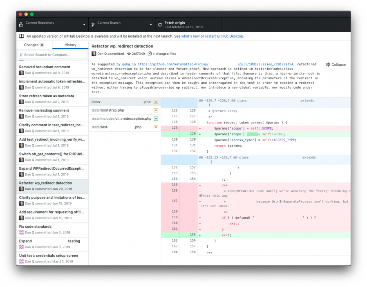Open the Current Branch dropdown

122,25
